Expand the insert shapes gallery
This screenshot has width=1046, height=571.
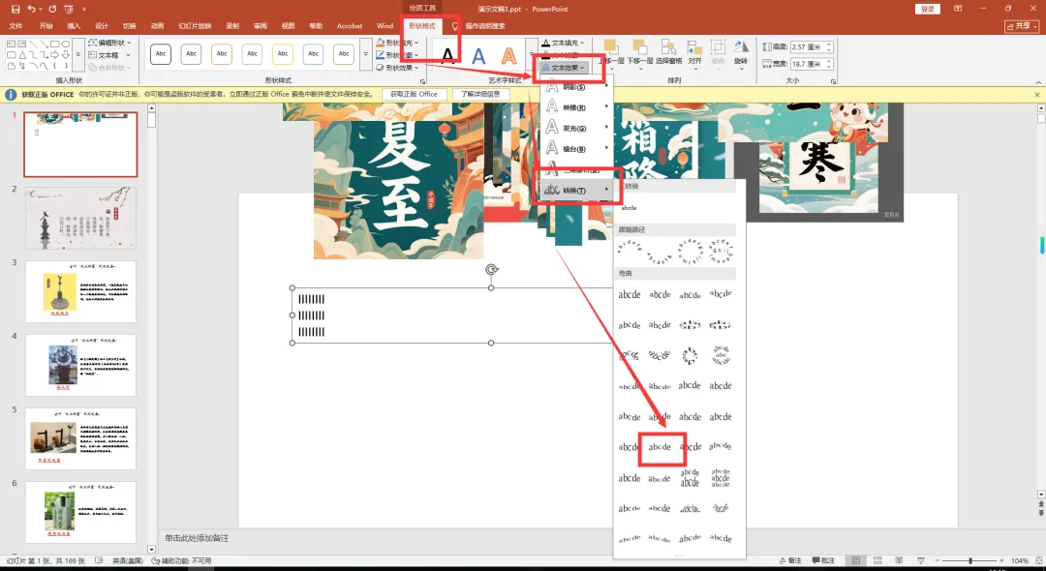point(78,54)
